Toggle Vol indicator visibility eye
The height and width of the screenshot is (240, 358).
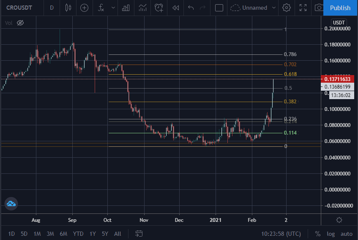coord(20,23)
